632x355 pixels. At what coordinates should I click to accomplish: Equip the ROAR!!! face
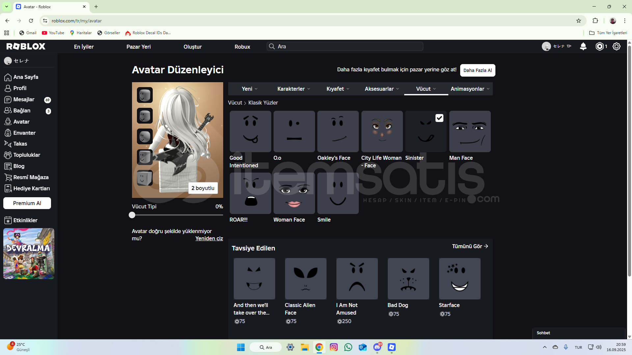click(x=250, y=193)
